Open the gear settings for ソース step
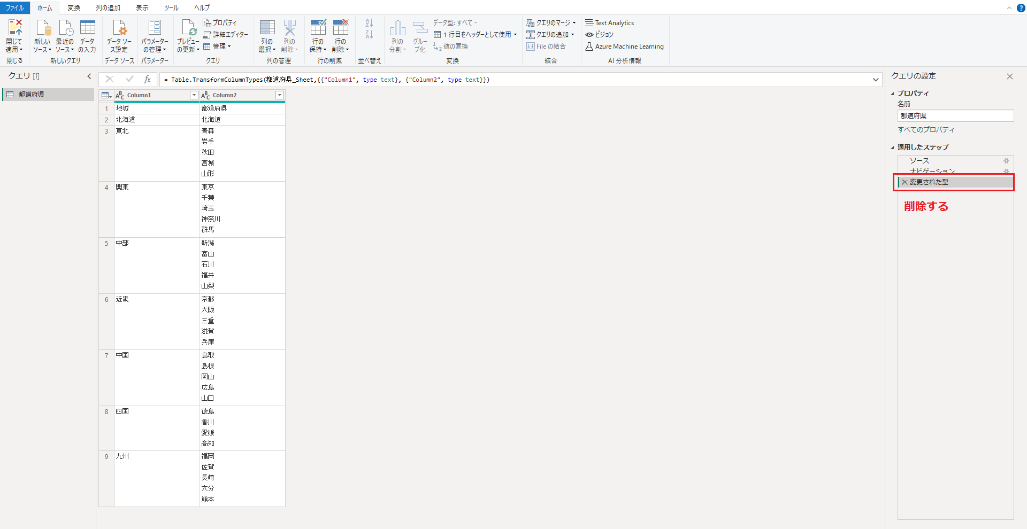This screenshot has height=529, width=1027. [x=1006, y=161]
